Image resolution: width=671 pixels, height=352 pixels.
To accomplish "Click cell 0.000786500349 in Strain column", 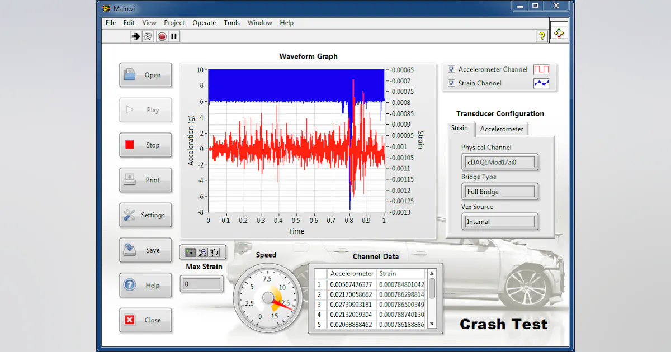I will click(402, 305).
